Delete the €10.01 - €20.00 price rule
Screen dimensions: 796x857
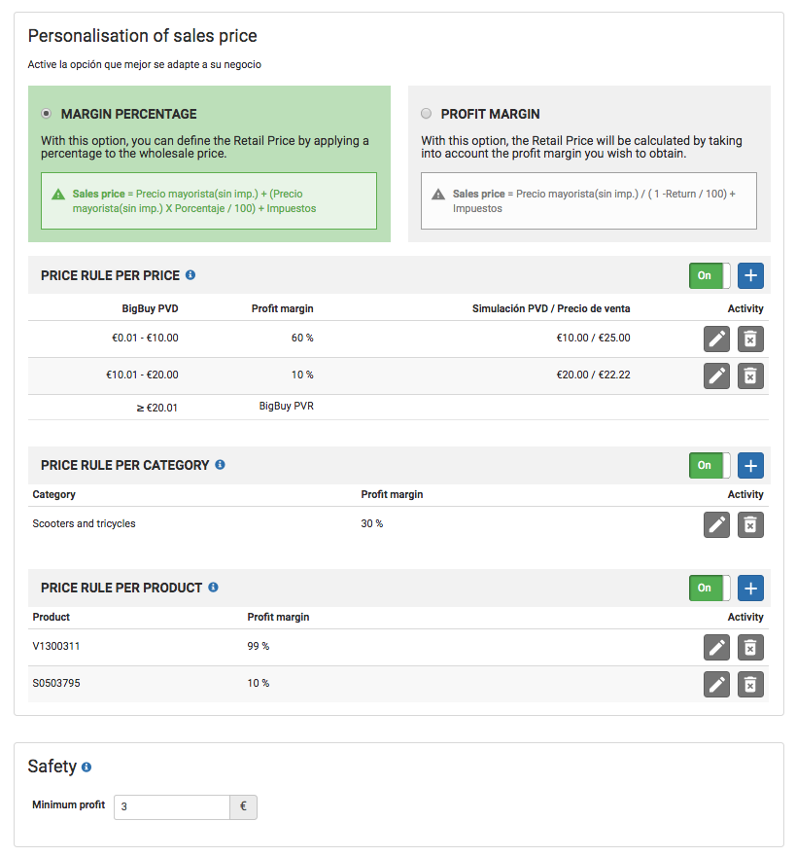(750, 376)
